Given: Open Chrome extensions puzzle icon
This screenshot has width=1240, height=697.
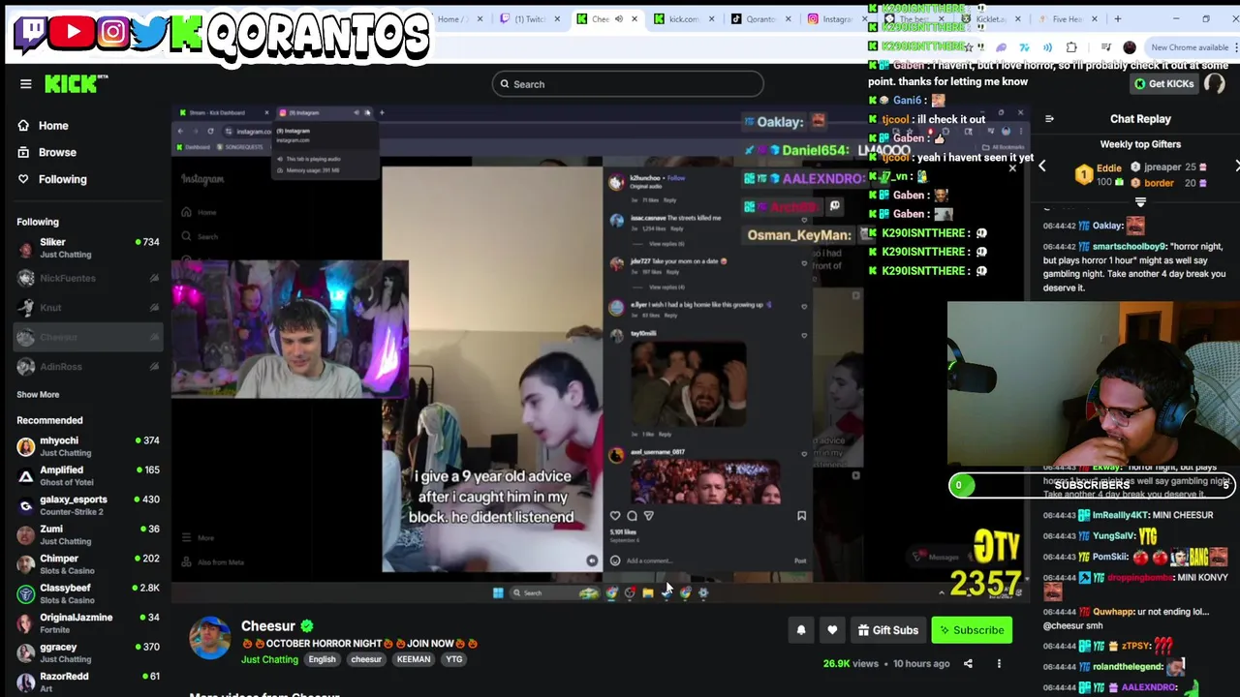Looking at the screenshot, I should 1071,47.
